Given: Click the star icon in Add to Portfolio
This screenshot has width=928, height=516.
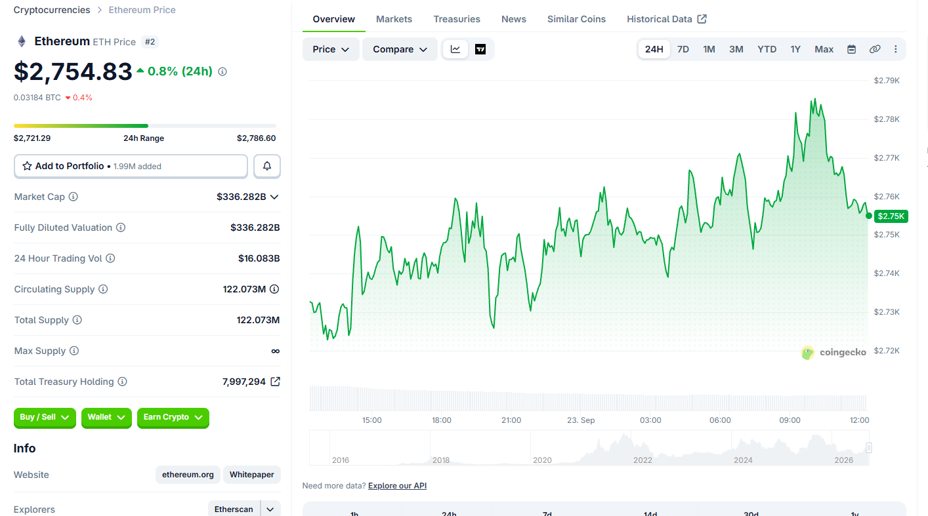Looking at the screenshot, I should 27,166.
